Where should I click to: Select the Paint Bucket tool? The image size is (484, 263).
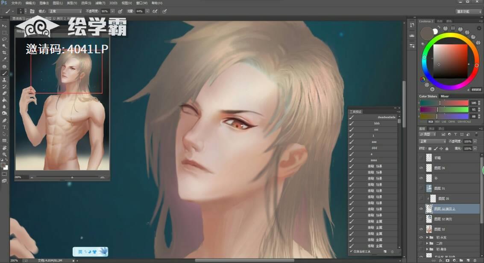[4, 100]
